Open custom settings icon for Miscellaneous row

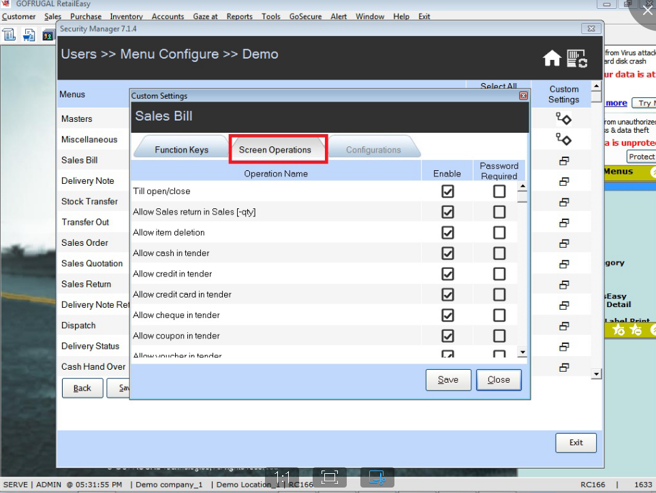(563, 139)
